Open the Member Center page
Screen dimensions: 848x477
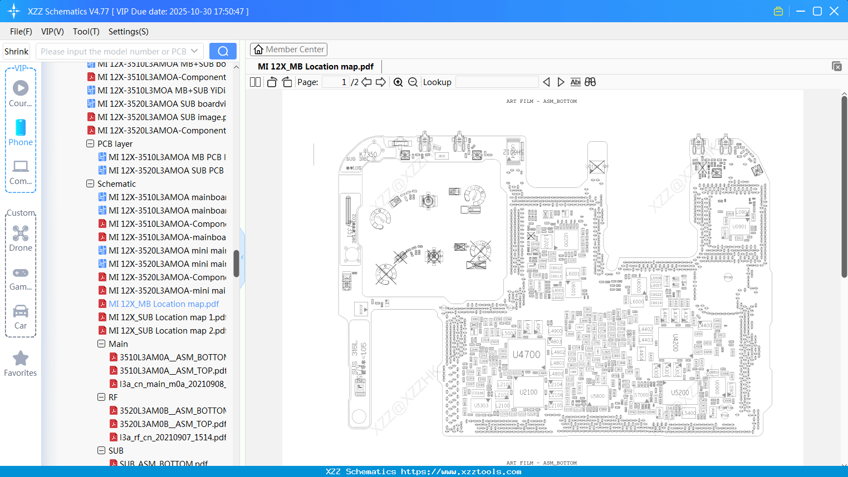288,49
